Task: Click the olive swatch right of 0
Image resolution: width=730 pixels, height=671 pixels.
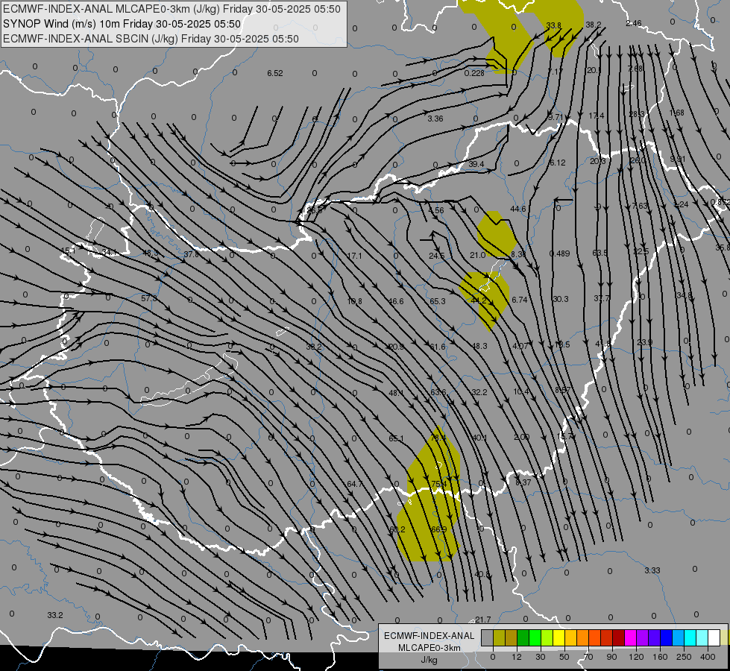Action: pyautogui.click(x=499, y=637)
